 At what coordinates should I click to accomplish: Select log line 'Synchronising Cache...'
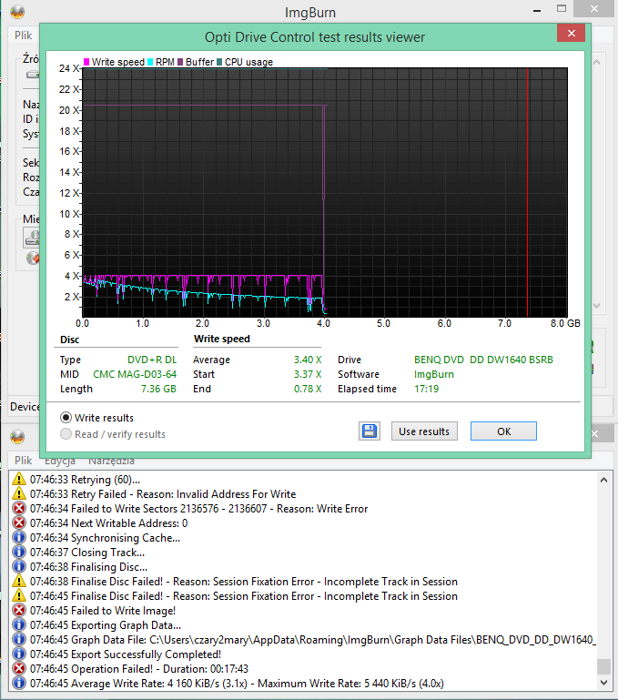click(105, 538)
